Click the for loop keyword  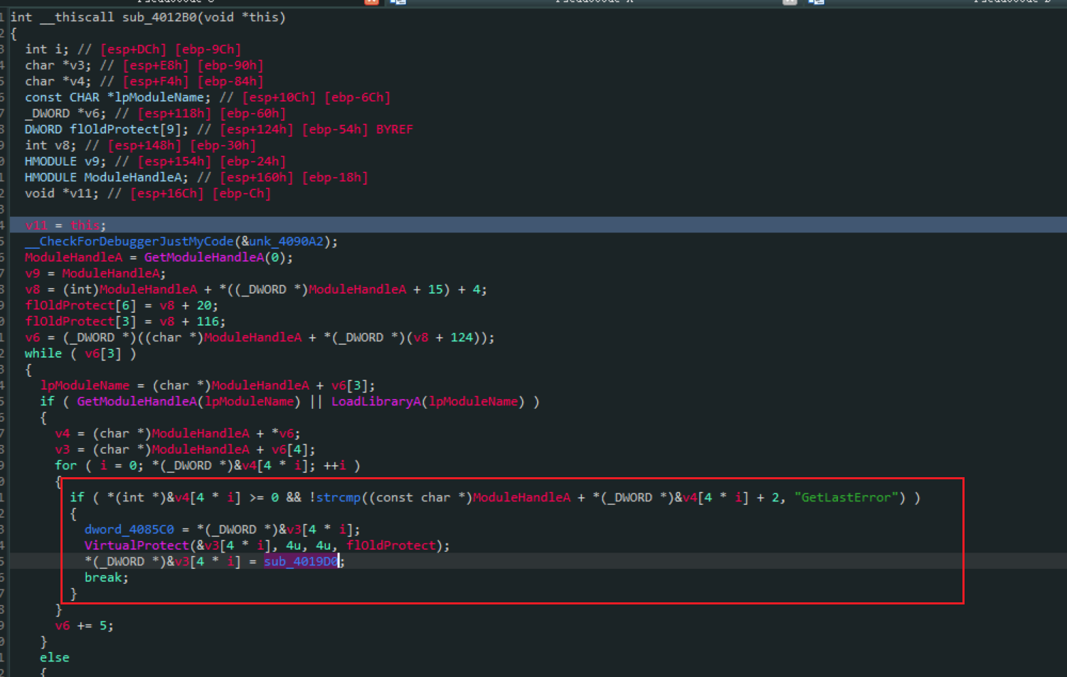point(66,466)
